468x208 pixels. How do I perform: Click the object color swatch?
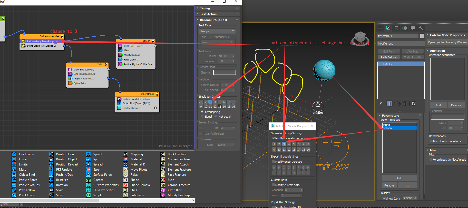point(422,36)
